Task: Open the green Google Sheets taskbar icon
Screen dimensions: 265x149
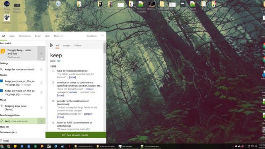Action: [x=35, y=146]
